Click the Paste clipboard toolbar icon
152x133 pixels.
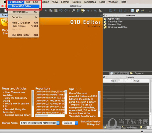tap(56, 10)
